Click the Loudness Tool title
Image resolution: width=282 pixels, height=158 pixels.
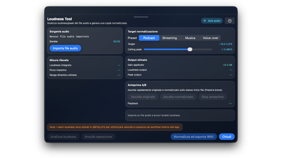(59, 19)
